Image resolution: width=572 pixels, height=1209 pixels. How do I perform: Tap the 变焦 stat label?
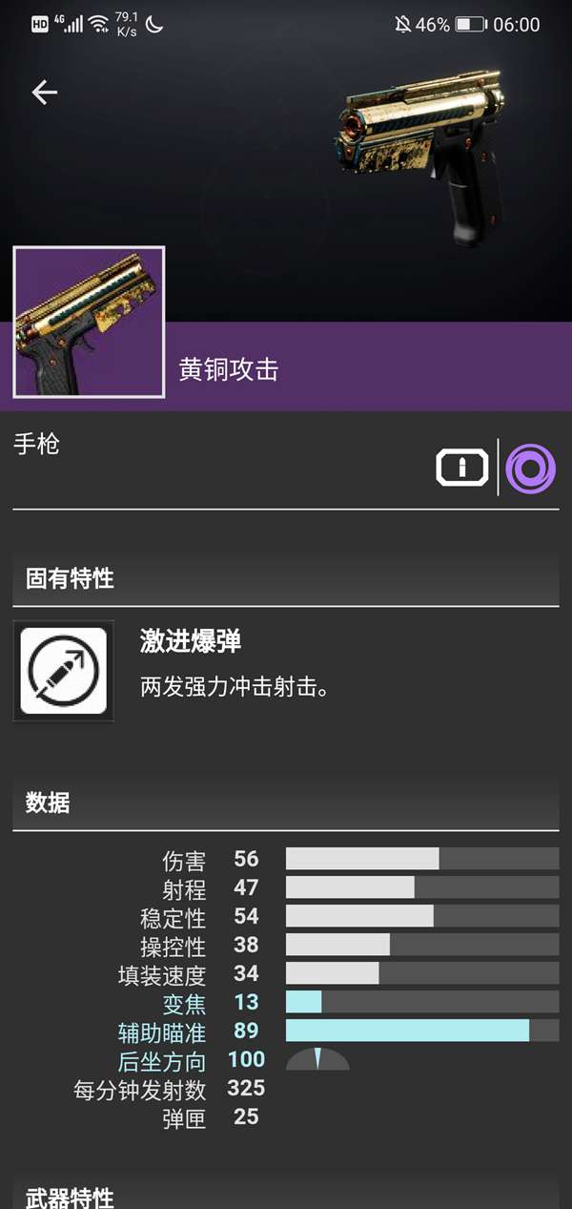pyautogui.click(x=184, y=1003)
